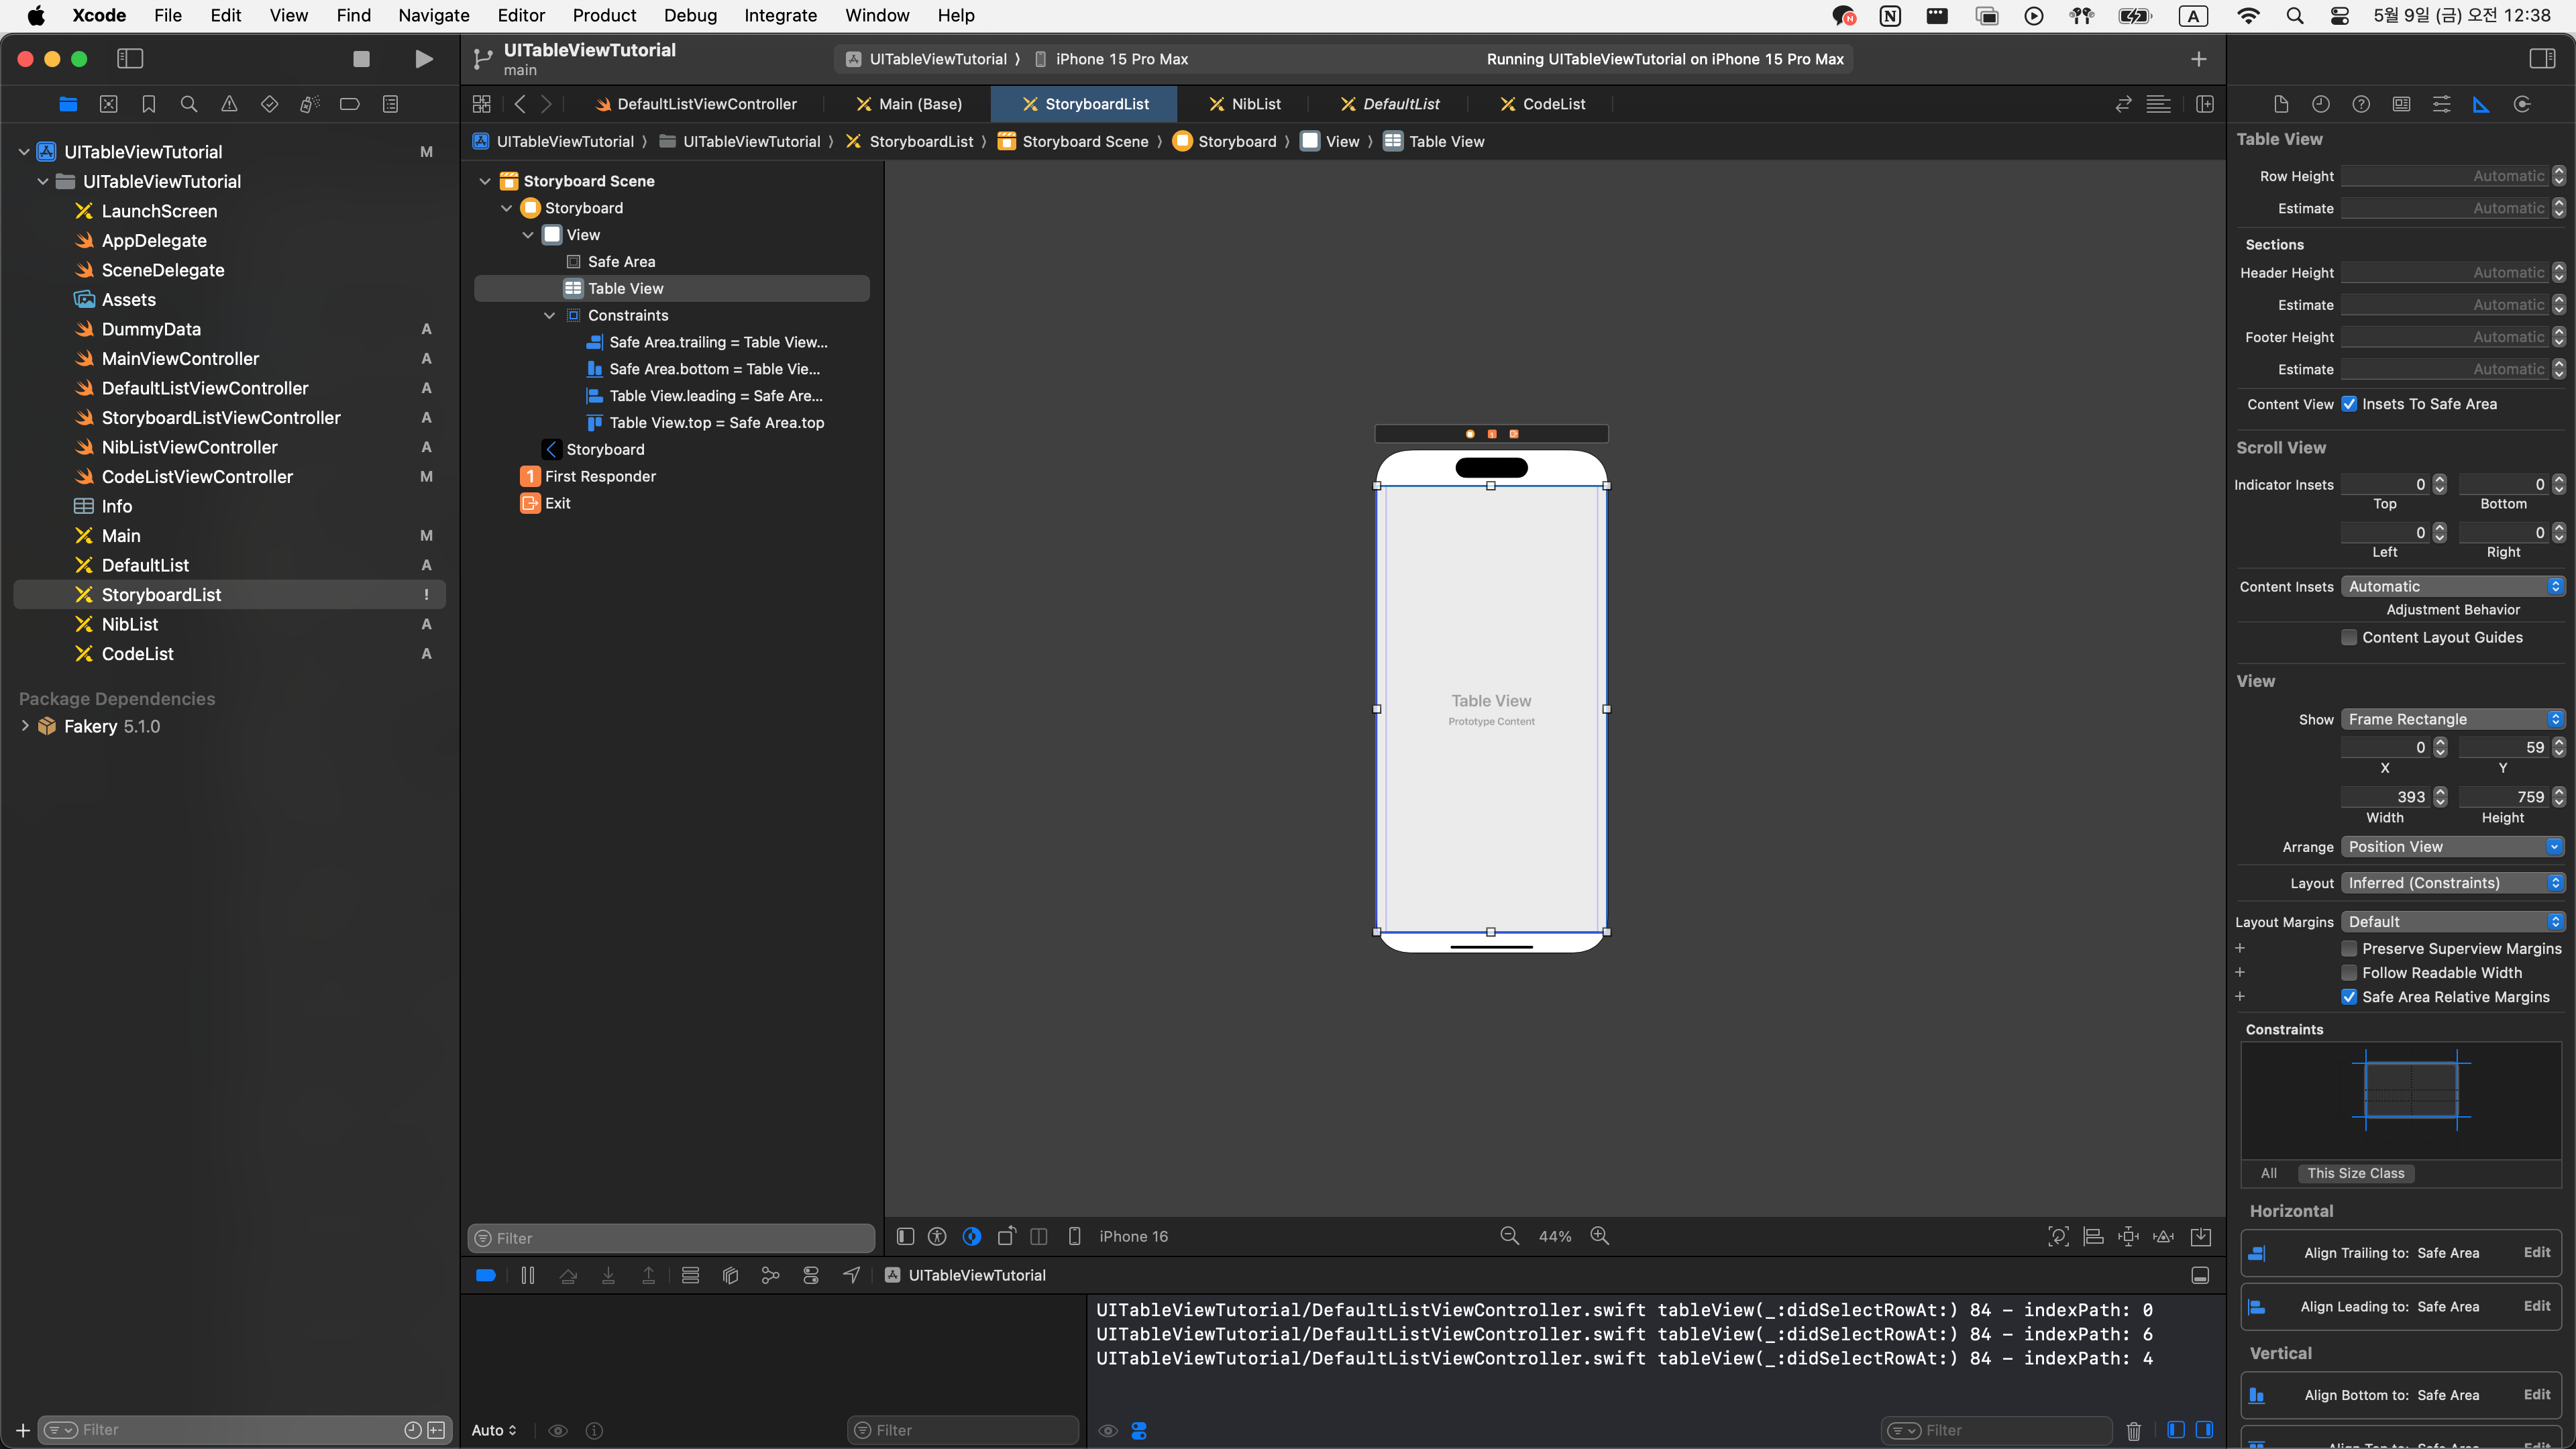Screen dimensions: 2576x1449
Task: Open the test navigator diamond icon
Action: [269, 104]
